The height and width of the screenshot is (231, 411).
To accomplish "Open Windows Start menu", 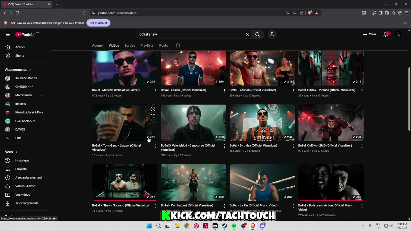I will [149, 226].
